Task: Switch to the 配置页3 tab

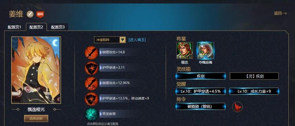Action: 58,27
